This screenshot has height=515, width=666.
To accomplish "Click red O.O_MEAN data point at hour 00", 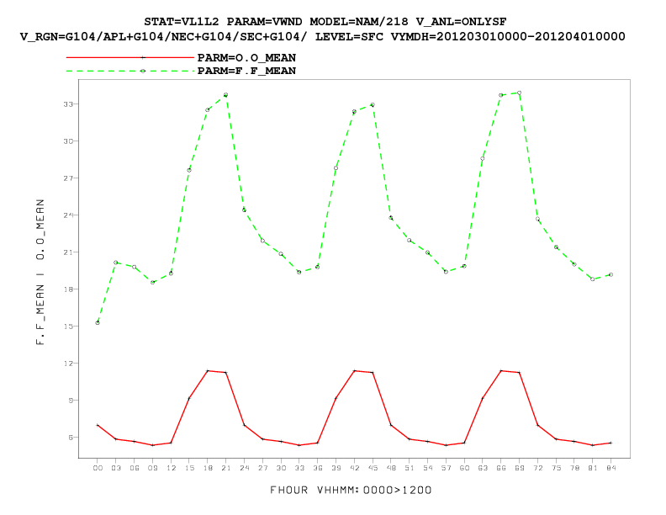I will pyautogui.click(x=98, y=425).
